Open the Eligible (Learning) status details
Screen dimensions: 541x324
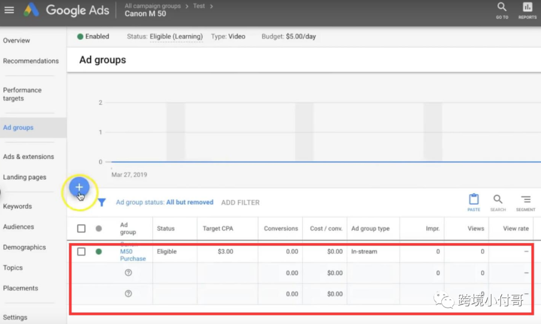(x=176, y=37)
